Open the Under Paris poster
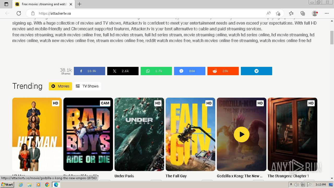The width and height of the screenshot is (334, 188). (x=139, y=134)
